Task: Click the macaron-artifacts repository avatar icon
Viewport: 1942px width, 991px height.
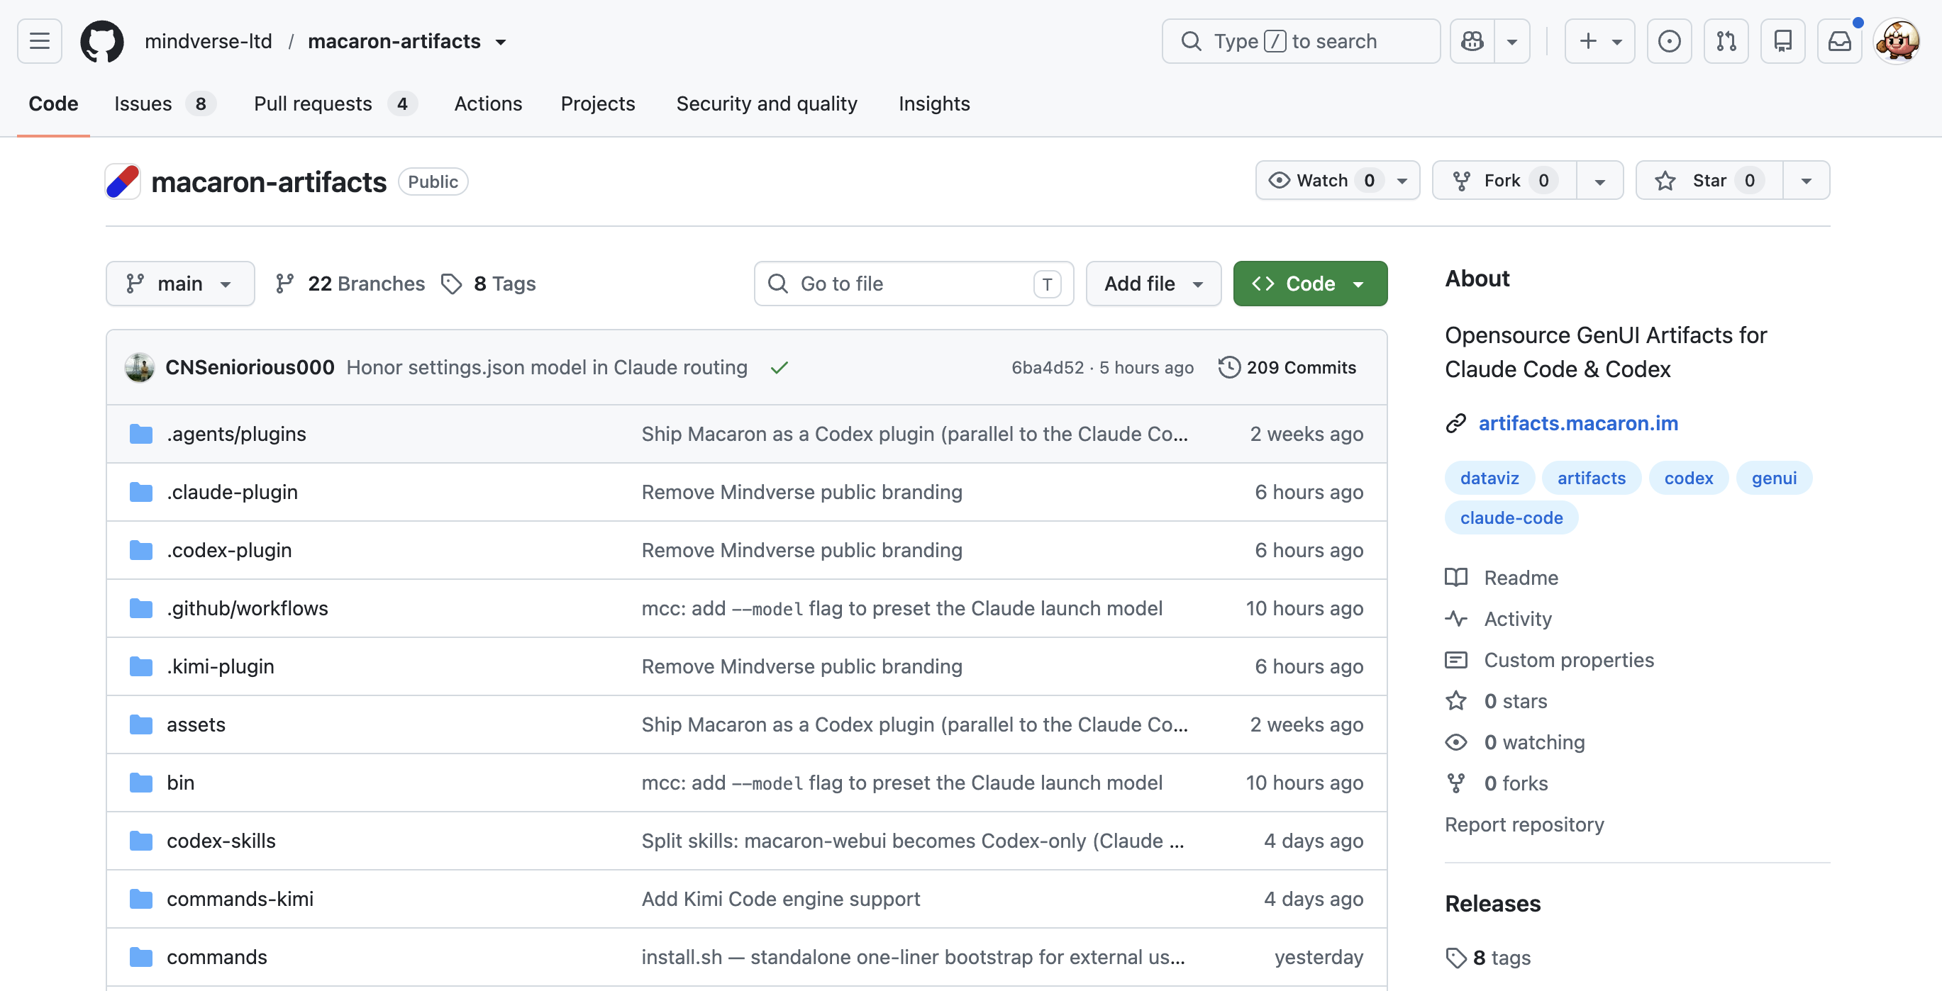Action: point(123,181)
